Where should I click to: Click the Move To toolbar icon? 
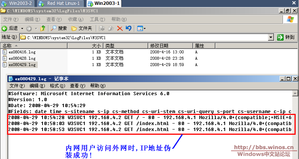pyautogui.click(x=102, y=29)
